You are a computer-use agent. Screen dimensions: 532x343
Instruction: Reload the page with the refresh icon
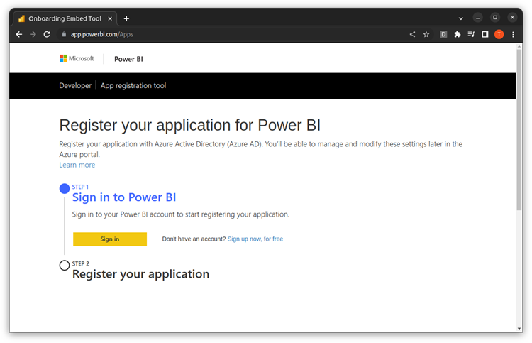[47, 34]
